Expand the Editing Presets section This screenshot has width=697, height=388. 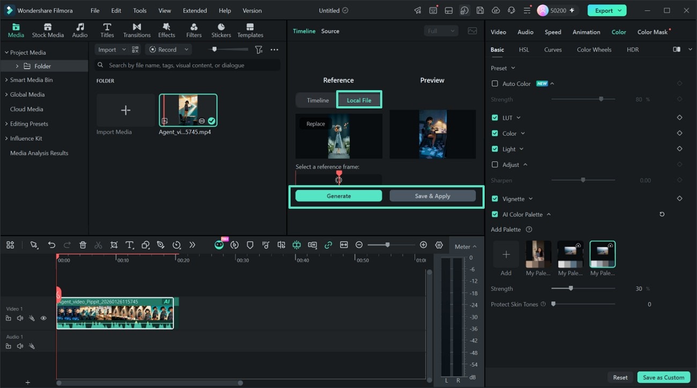click(x=7, y=124)
